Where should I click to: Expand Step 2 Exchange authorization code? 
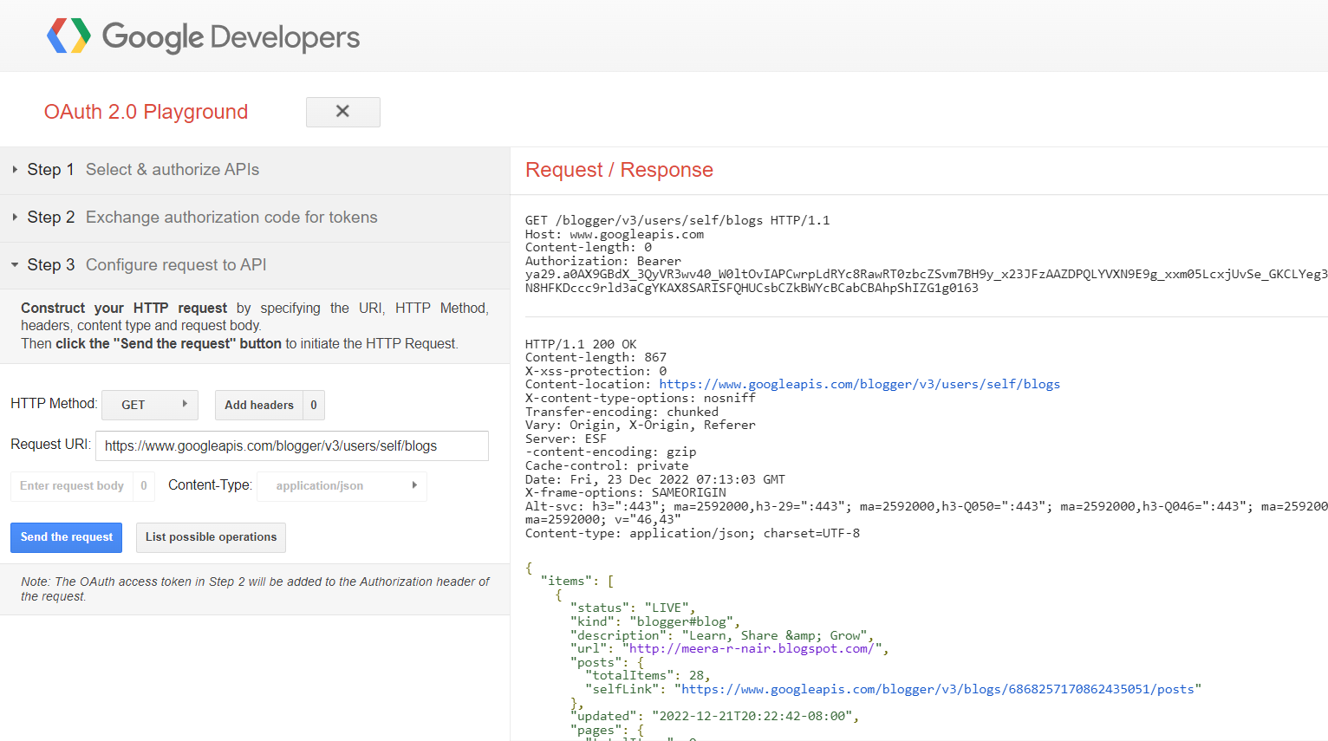[x=255, y=218]
